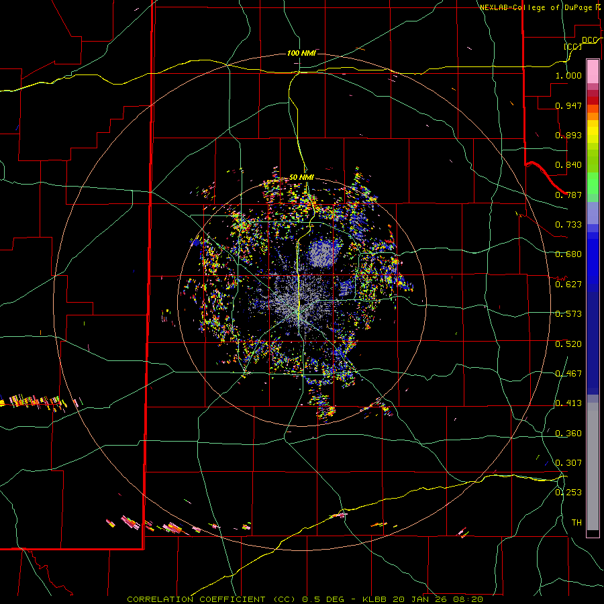Click the 0.893 color scale value
The height and width of the screenshot is (604, 604).
568,135
